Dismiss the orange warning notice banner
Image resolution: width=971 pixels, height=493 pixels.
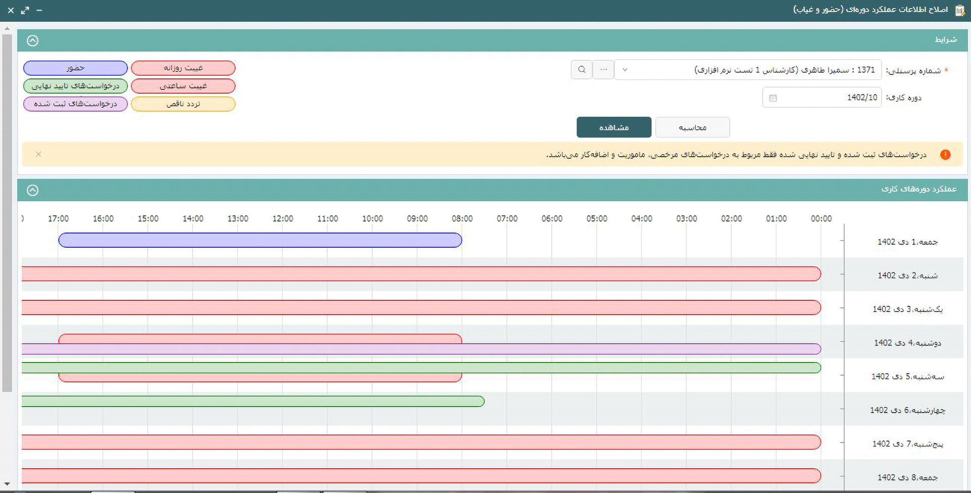[38, 154]
